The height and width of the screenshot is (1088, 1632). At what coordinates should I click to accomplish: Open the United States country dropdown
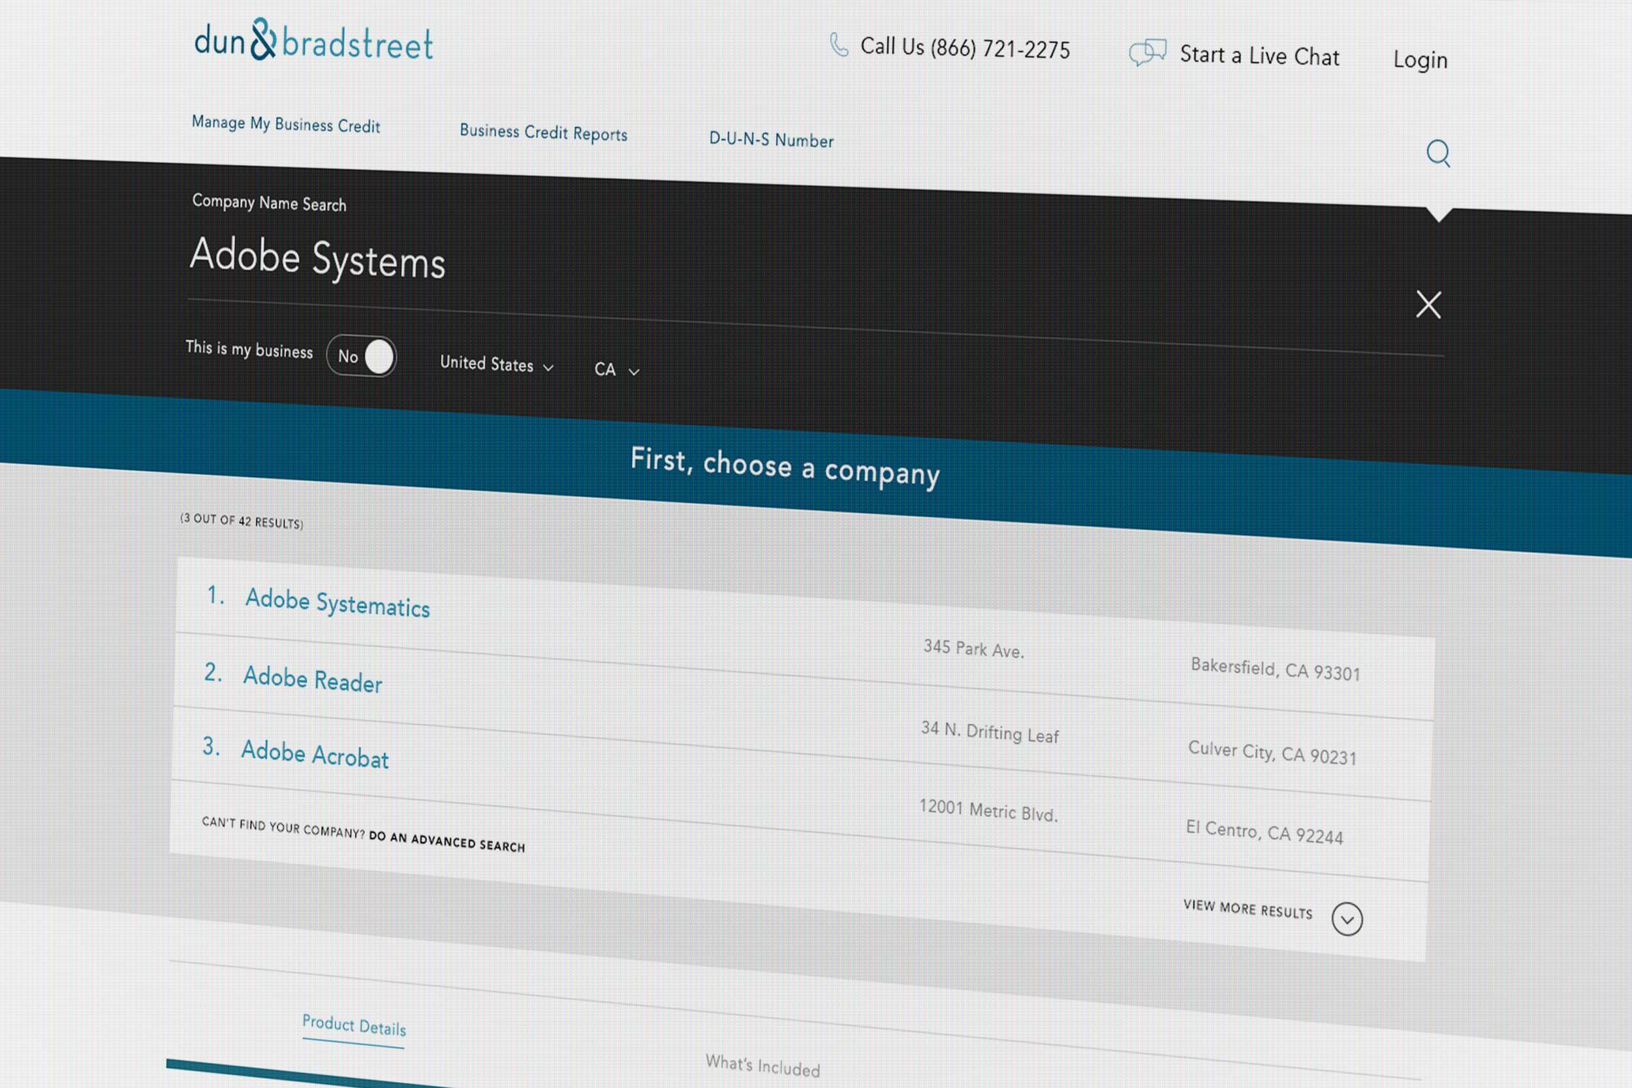pos(496,364)
